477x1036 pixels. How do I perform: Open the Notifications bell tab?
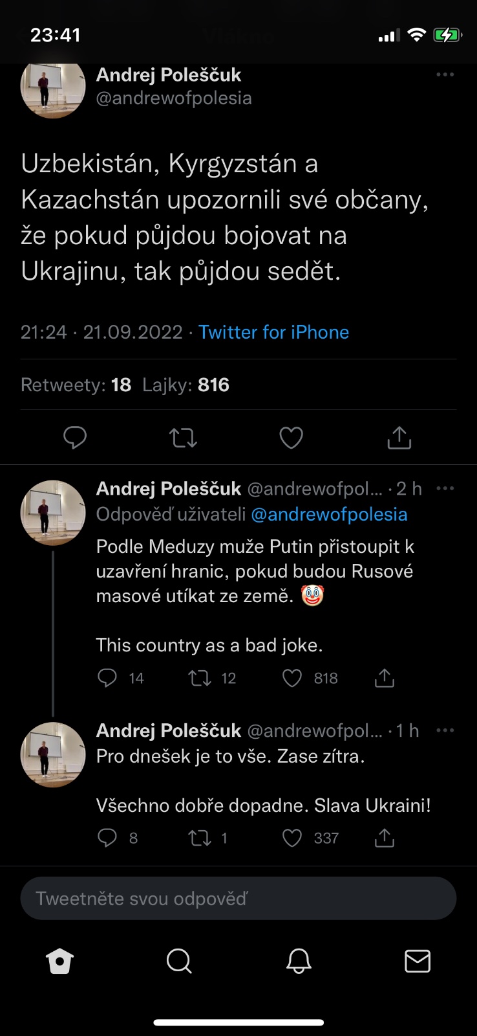(299, 962)
